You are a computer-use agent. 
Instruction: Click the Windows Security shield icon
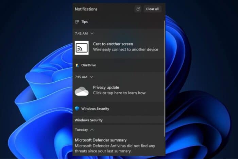[77, 109]
